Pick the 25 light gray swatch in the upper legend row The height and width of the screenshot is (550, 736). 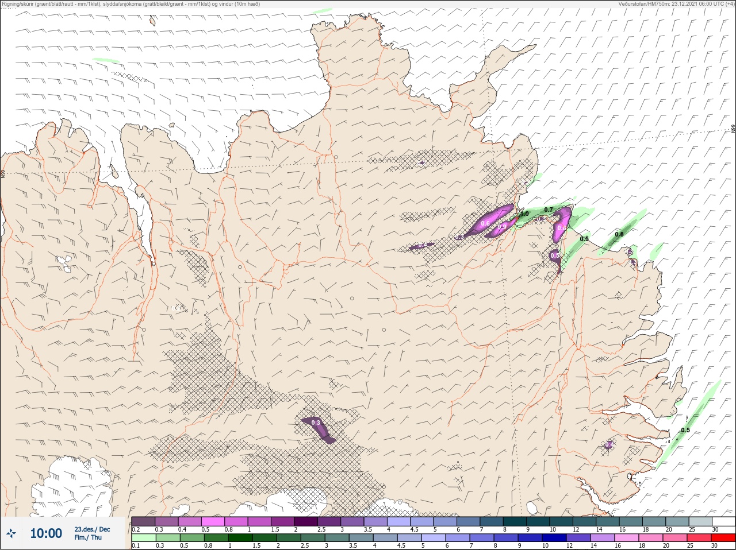[x=701, y=521]
